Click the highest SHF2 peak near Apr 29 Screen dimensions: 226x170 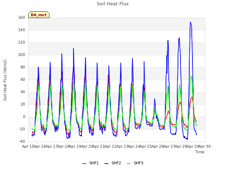click(191, 22)
